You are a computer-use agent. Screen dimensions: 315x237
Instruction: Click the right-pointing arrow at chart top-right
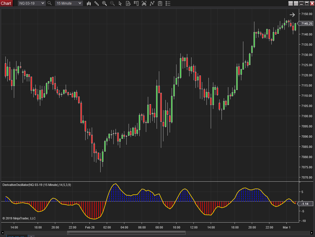292,15
